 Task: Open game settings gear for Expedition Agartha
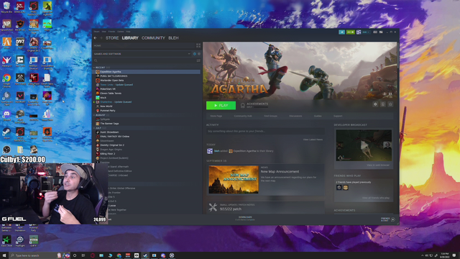[x=375, y=104]
